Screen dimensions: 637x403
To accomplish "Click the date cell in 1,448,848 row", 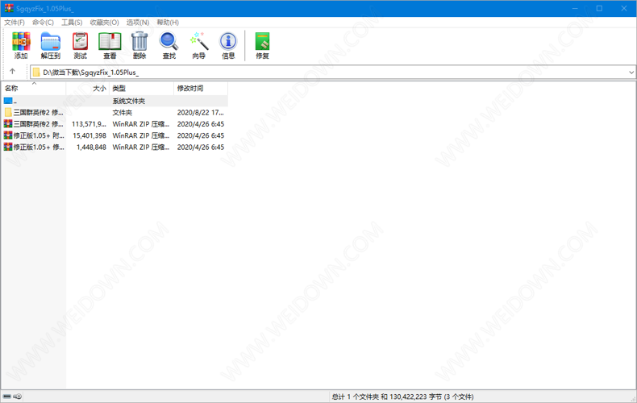I will point(201,147).
